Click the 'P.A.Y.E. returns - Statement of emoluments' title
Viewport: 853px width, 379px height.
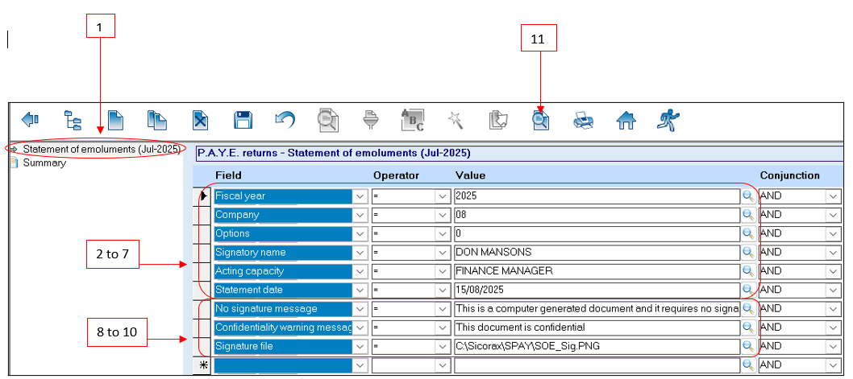334,153
